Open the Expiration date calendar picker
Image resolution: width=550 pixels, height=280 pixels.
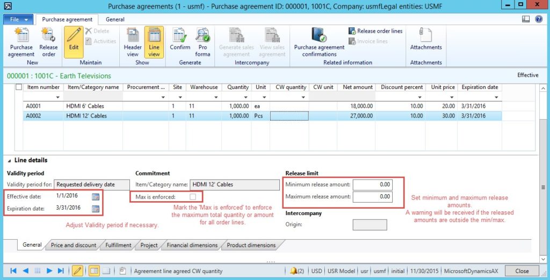[96, 209]
